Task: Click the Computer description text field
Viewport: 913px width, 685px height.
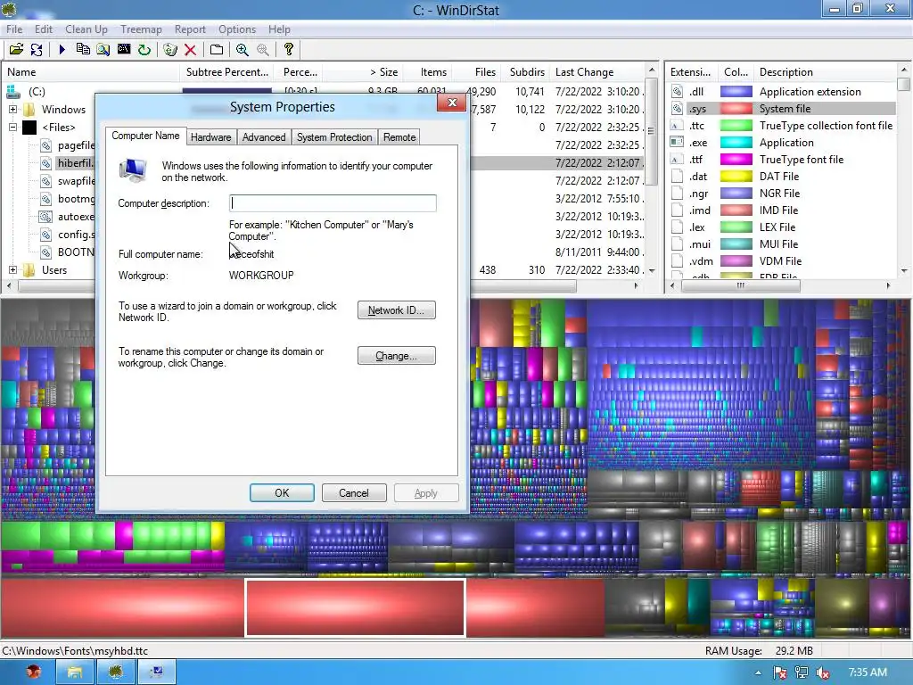Action: pyautogui.click(x=333, y=202)
